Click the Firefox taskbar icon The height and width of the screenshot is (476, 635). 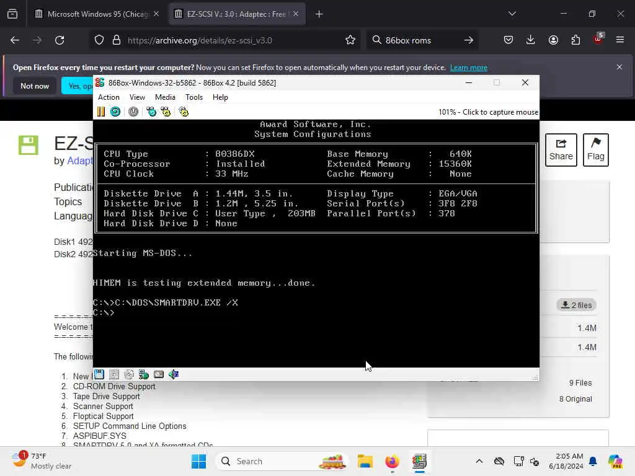click(392, 461)
